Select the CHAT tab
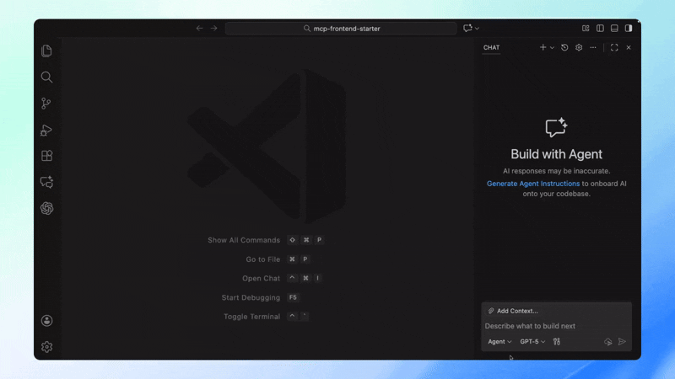675x379 pixels. pyautogui.click(x=491, y=48)
